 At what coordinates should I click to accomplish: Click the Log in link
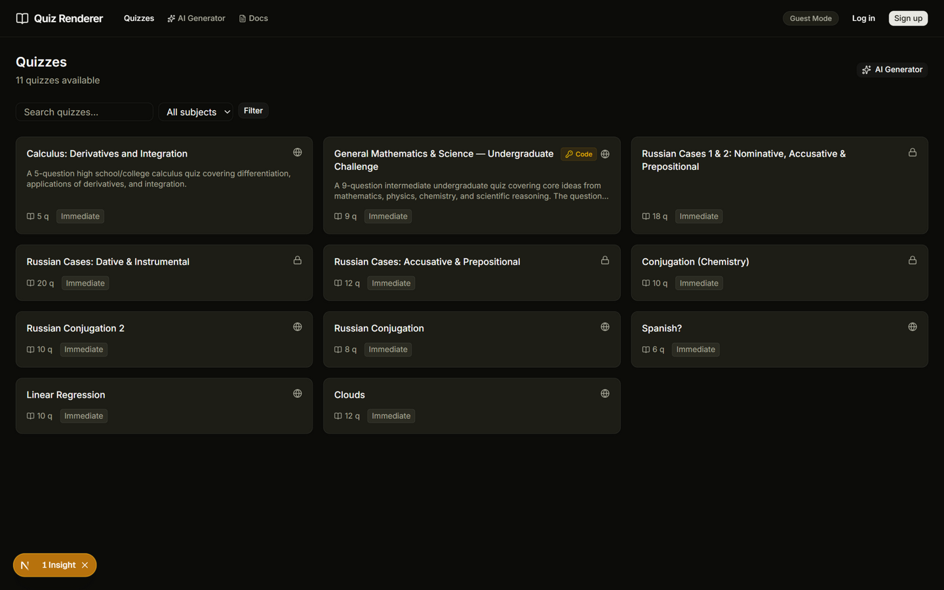click(x=863, y=18)
